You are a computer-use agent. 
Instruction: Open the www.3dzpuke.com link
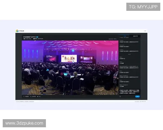pyautogui.click(x=24, y=123)
